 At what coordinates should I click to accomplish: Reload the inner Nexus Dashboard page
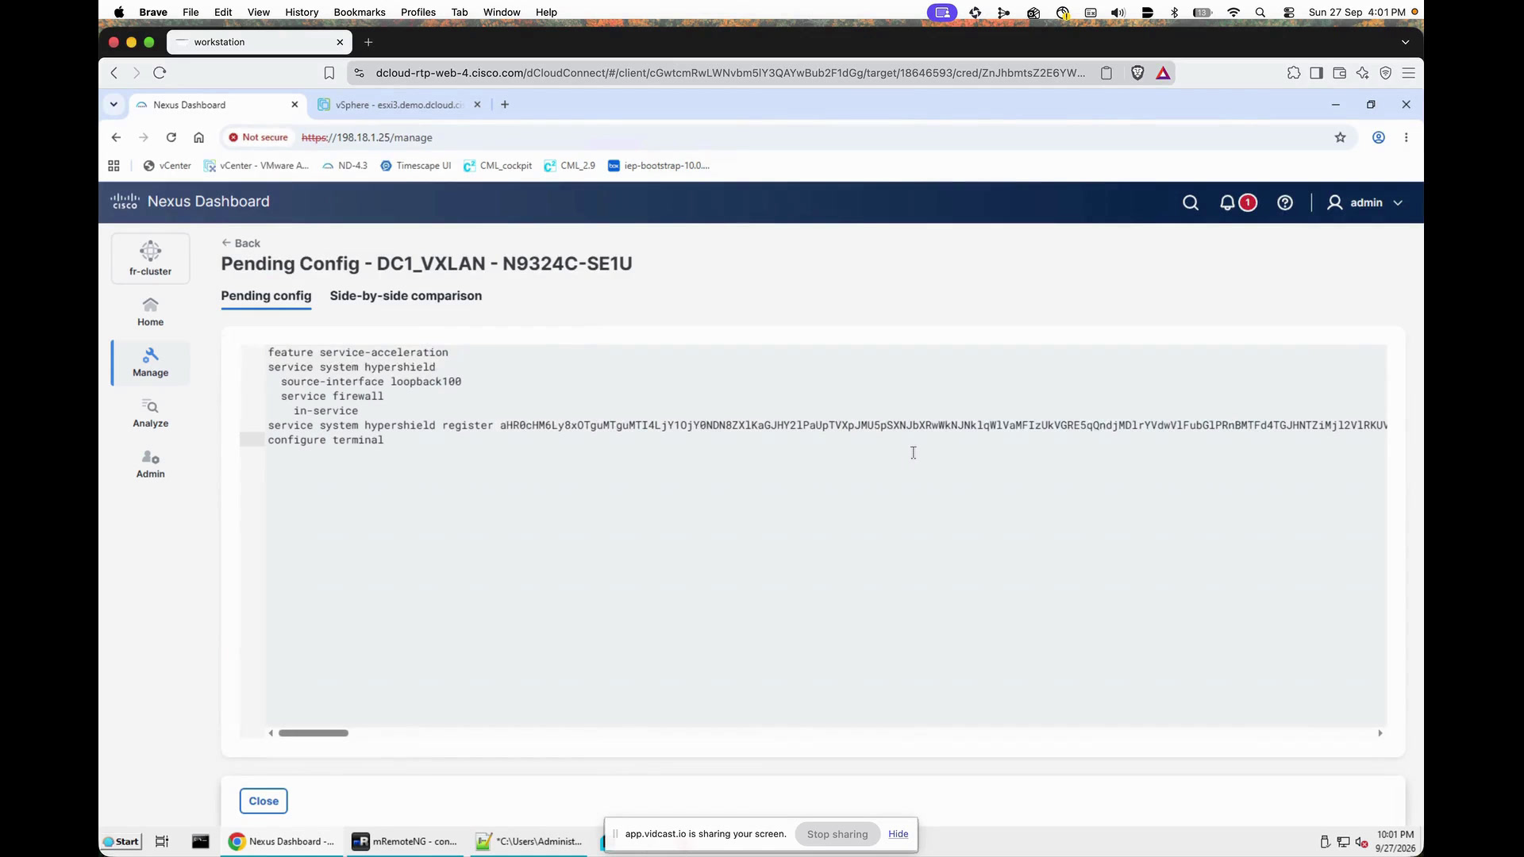171,137
